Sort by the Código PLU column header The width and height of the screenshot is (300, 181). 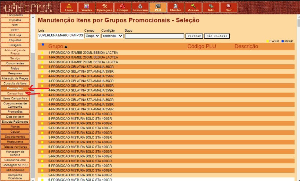pos(202,46)
